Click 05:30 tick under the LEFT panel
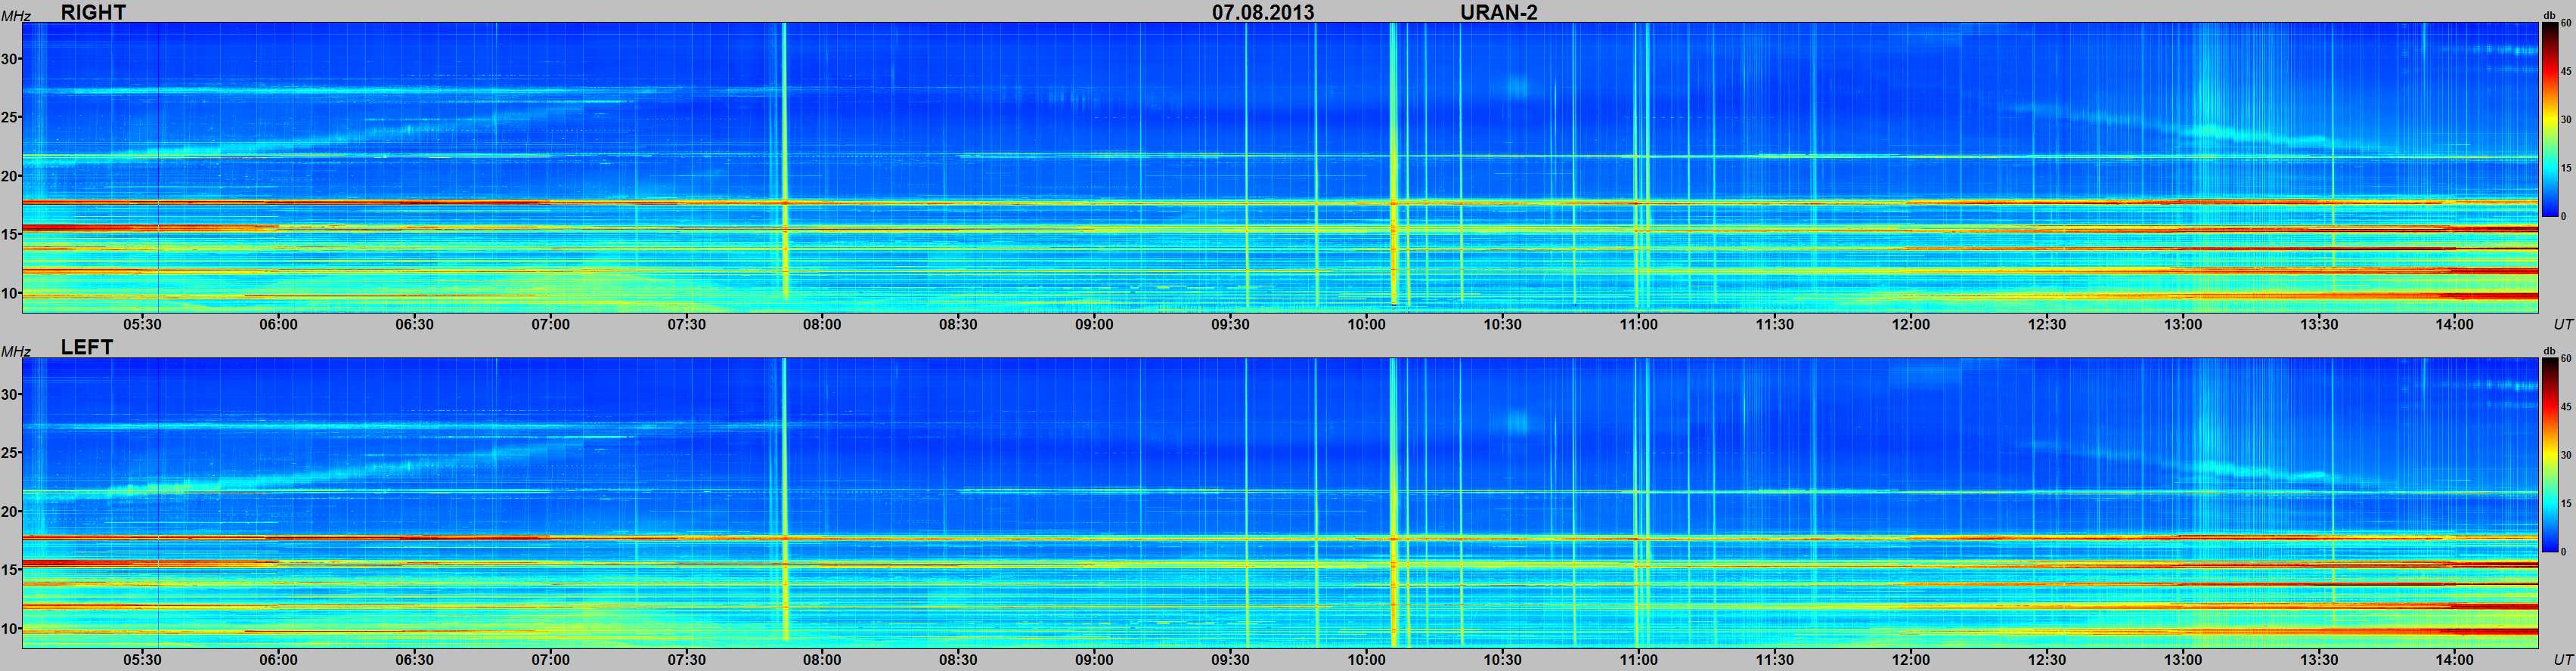2576x671 pixels. tap(142, 659)
